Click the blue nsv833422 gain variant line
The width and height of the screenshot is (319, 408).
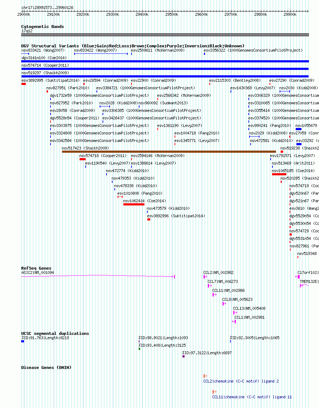[101, 54]
